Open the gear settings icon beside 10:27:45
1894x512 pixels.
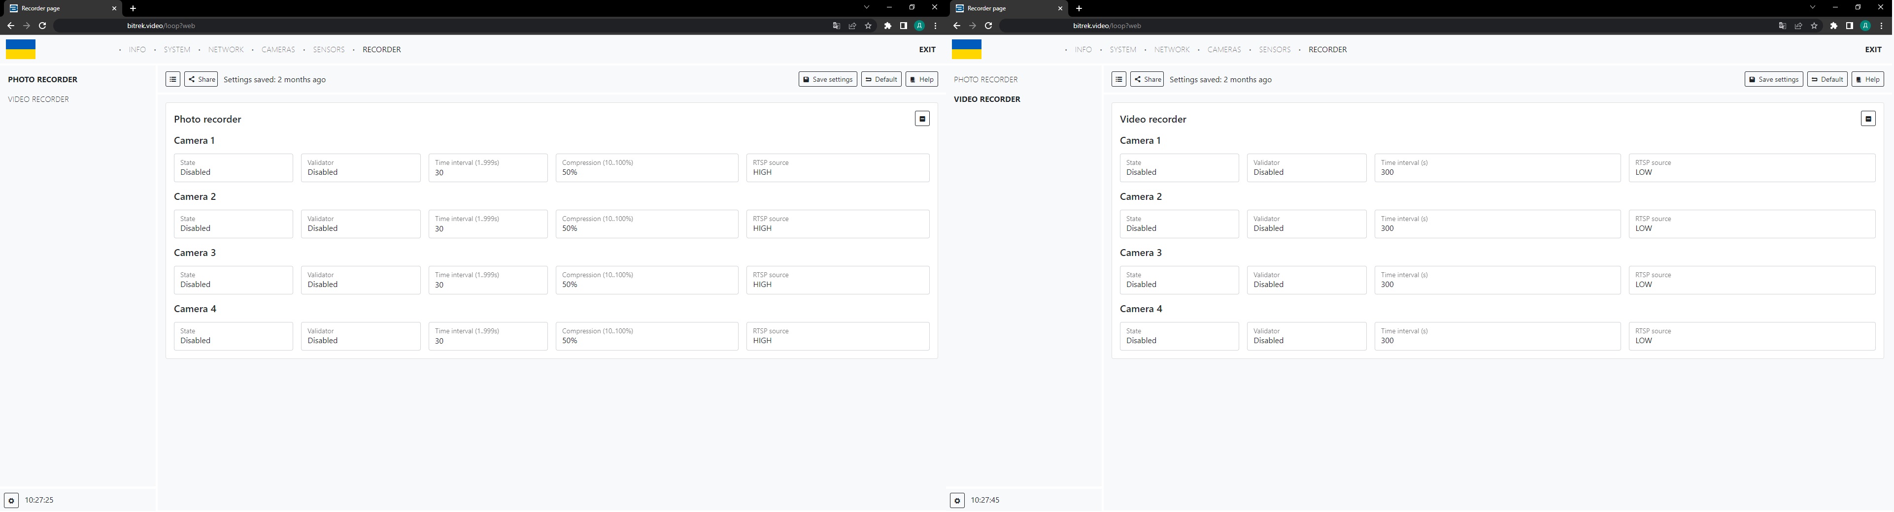[x=956, y=500]
